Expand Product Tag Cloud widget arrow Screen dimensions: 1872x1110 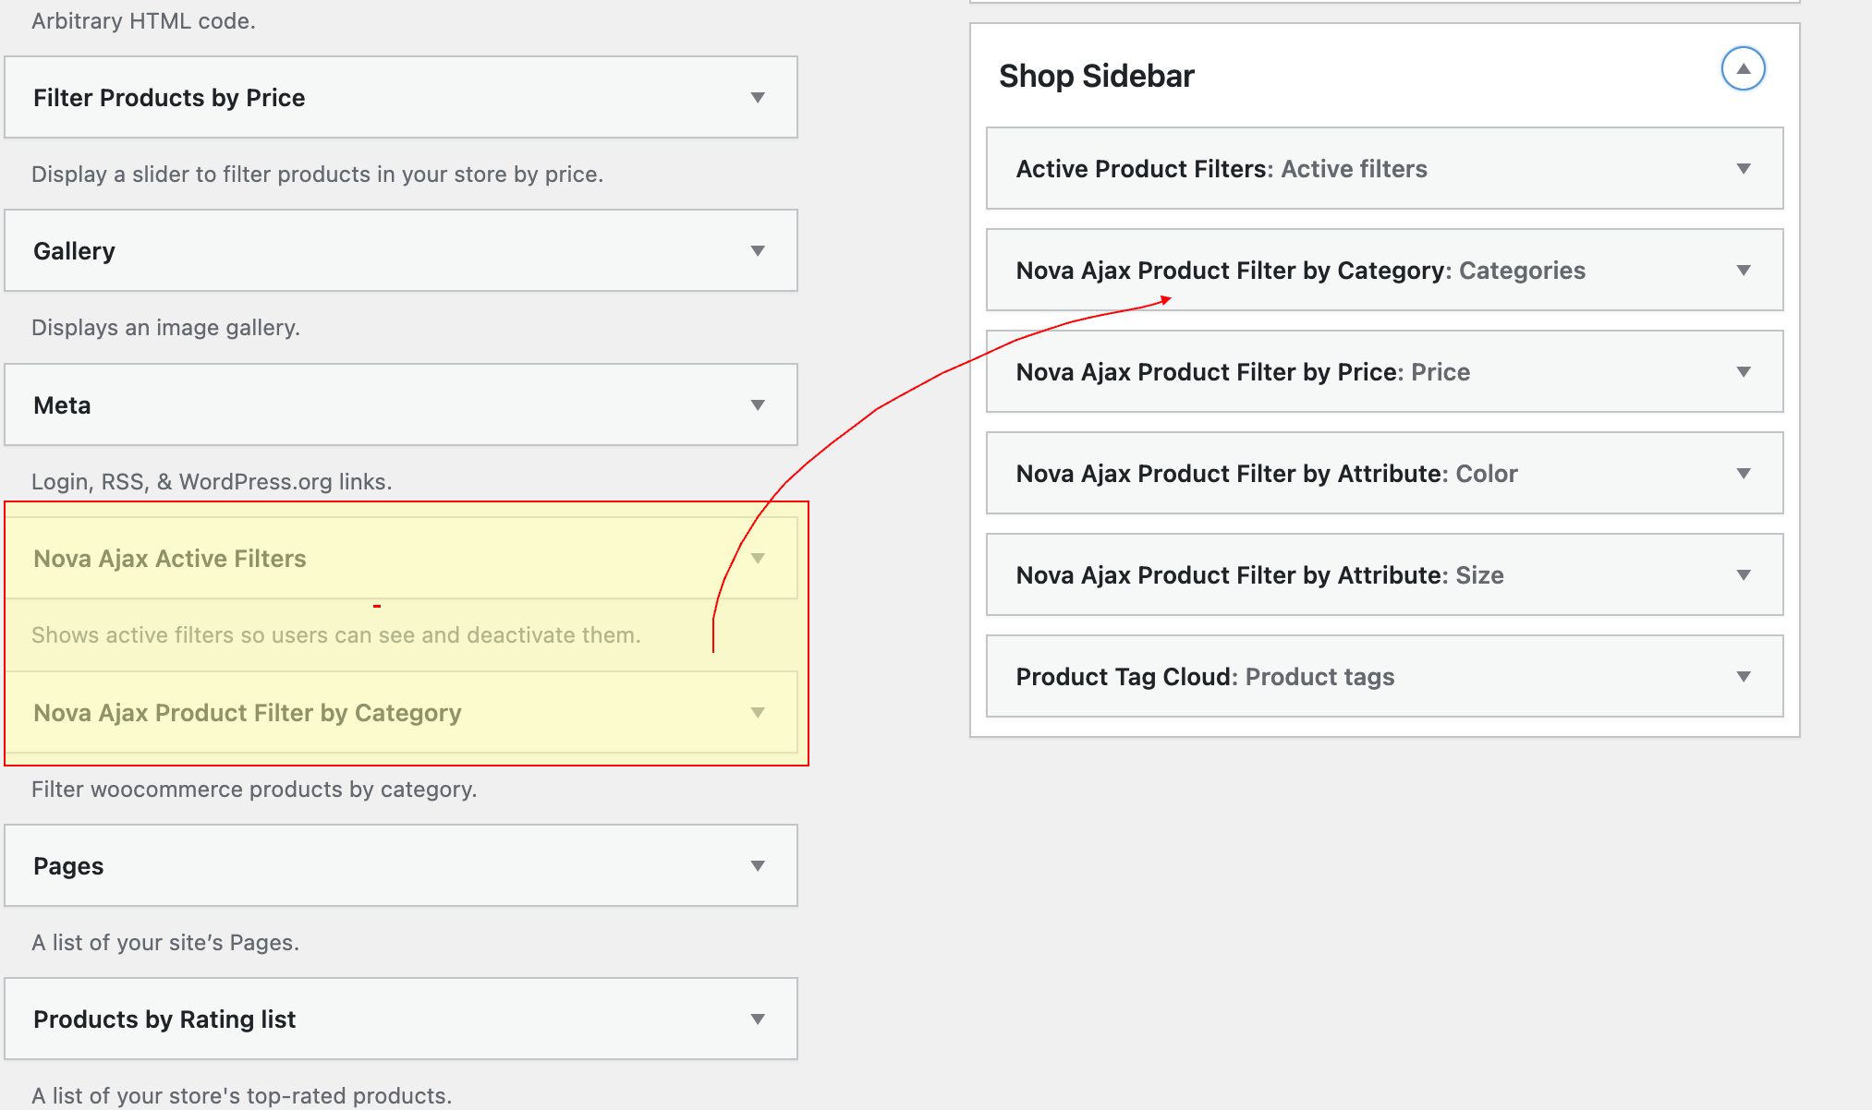tap(1744, 677)
